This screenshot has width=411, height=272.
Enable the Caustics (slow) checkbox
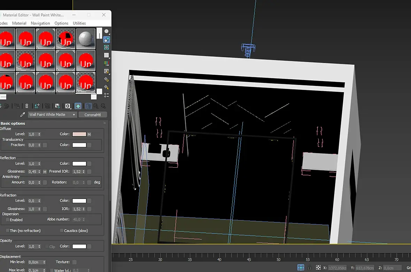pyautogui.click(x=62, y=231)
